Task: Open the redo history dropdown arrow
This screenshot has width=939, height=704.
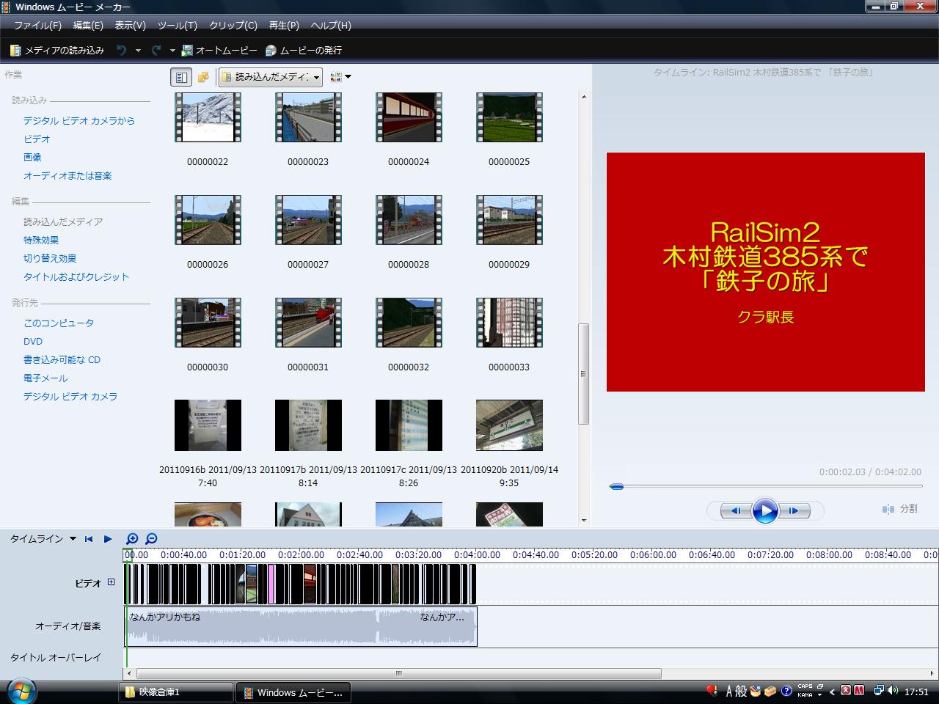Action: pos(172,51)
